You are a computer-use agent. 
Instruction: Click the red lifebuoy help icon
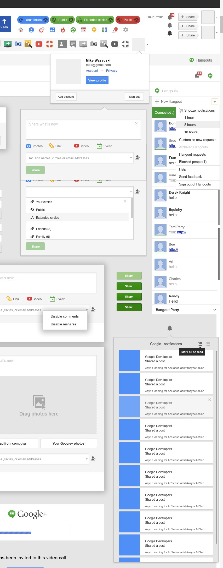[x=49, y=44]
